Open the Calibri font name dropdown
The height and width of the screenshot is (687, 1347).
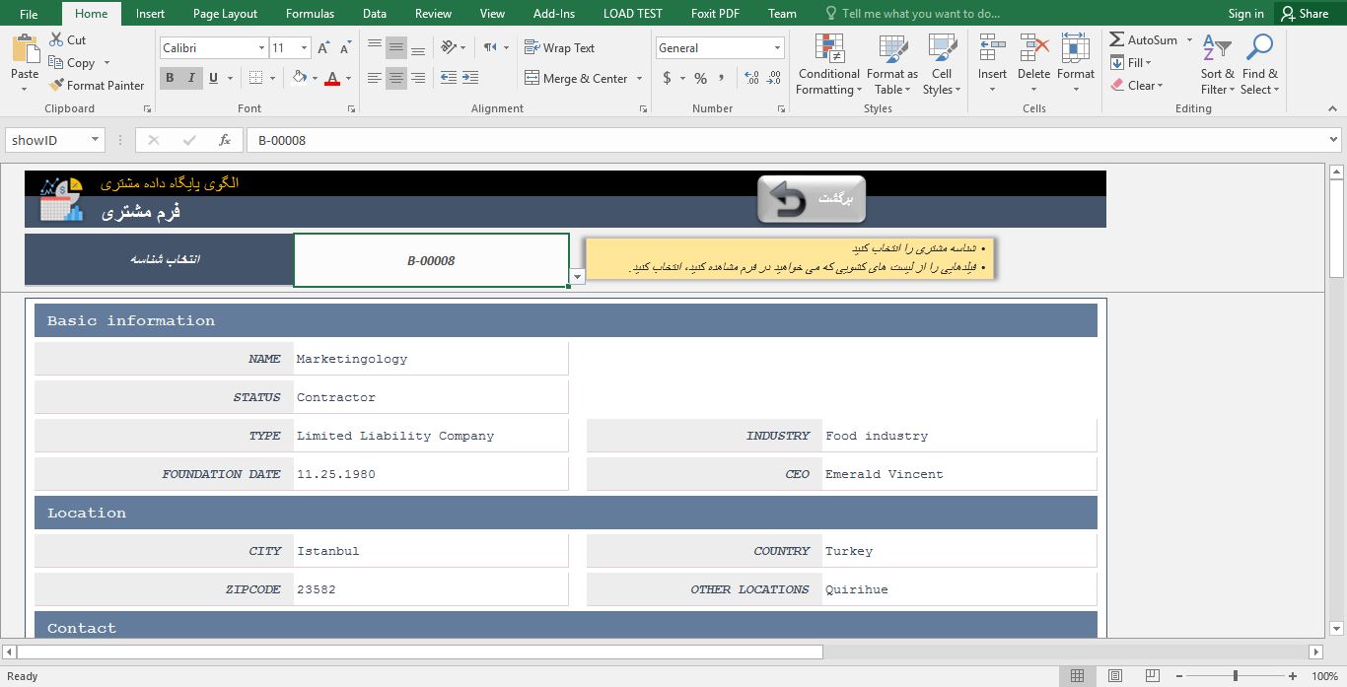(x=261, y=48)
